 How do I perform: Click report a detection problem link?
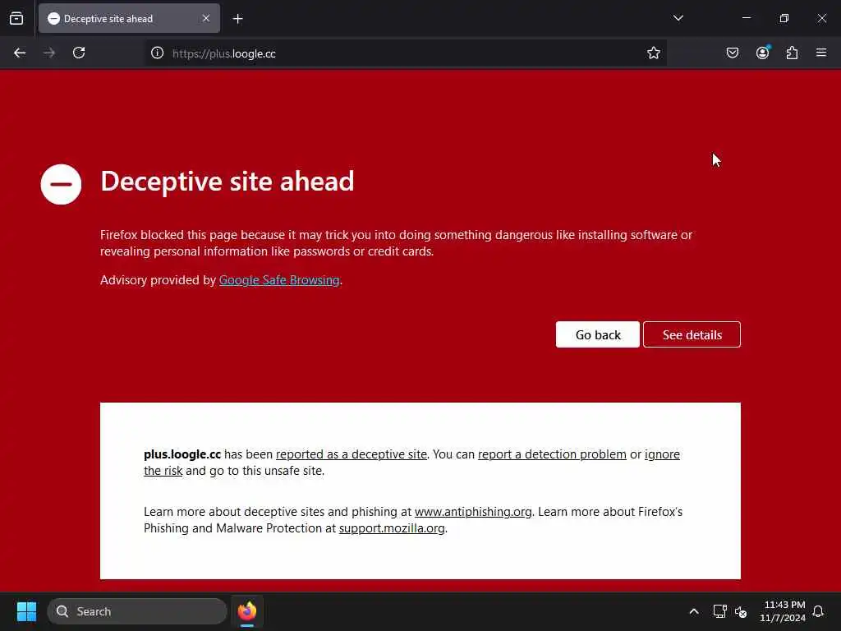point(552,454)
